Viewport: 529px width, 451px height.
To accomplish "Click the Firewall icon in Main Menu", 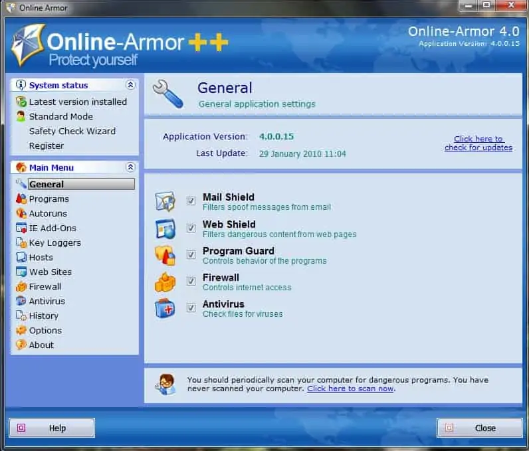I will [x=21, y=286].
